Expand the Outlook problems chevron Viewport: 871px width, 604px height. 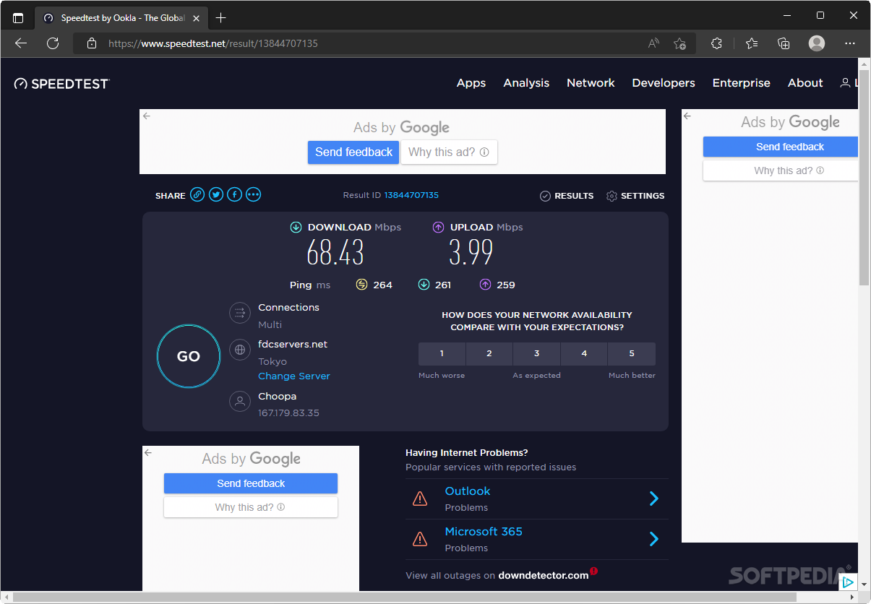point(653,499)
